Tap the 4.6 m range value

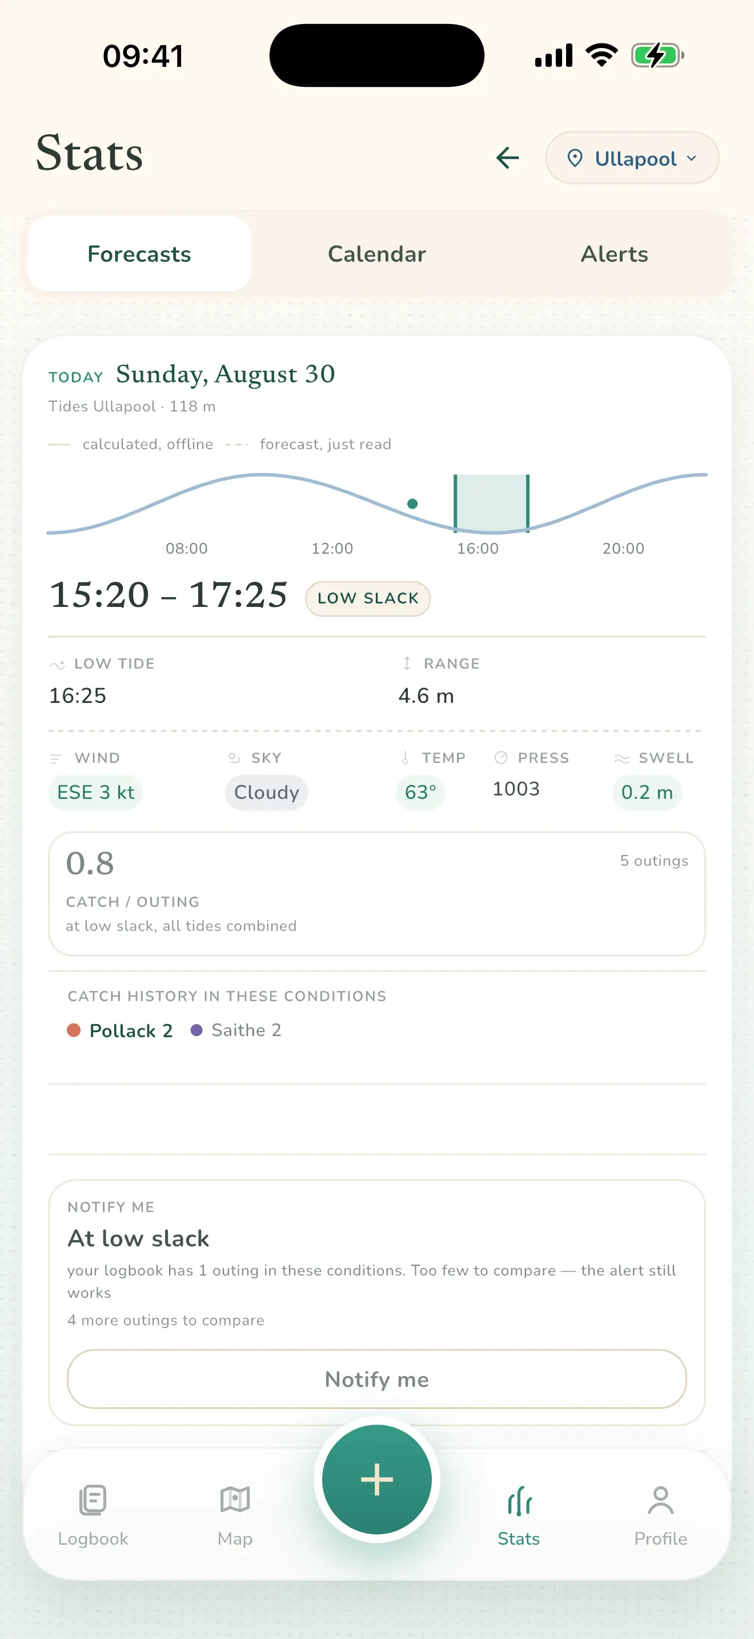pos(426,695)
